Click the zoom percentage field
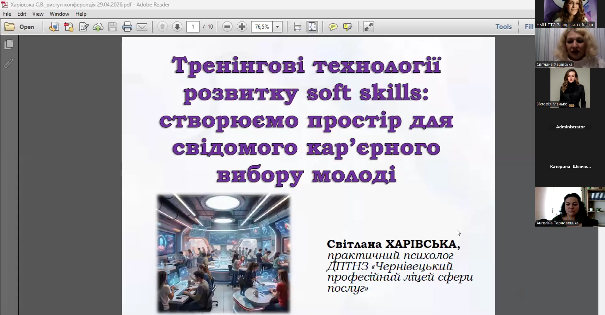Image resolution: width=605 pixels, height=315 pixels. [x=262, y=27]
